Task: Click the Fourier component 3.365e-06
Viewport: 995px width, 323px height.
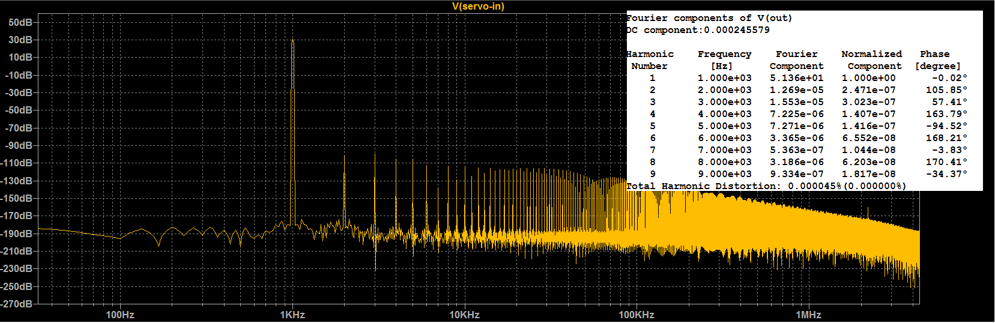Action: click(x=797, y=138)
